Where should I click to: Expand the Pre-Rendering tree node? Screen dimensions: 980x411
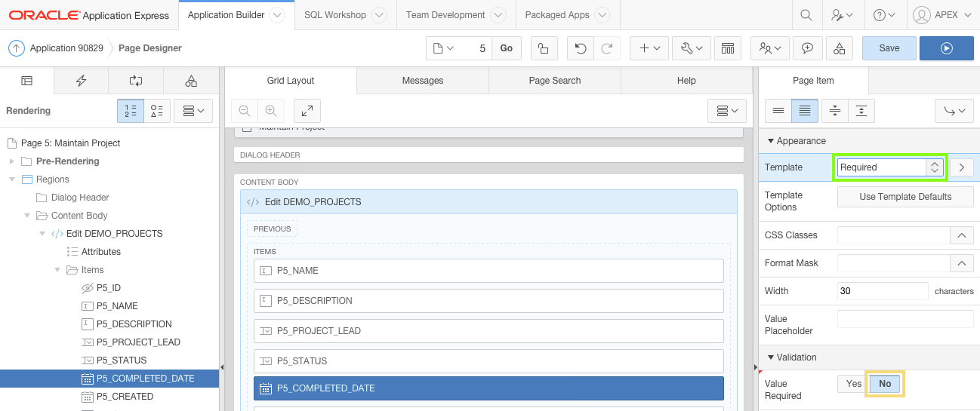12,161
